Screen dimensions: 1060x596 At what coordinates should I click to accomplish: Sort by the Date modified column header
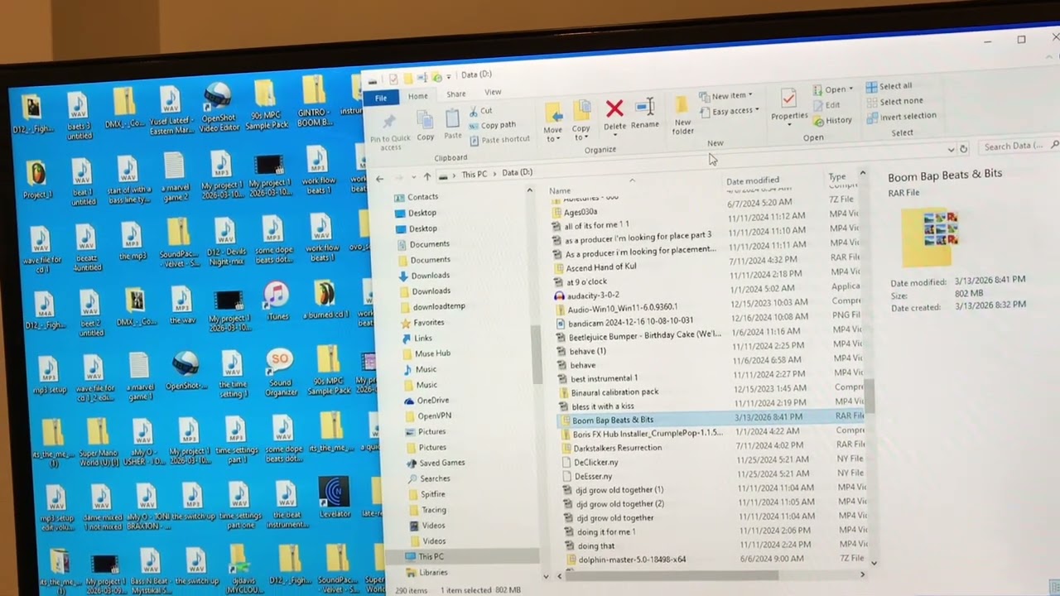(753, 180)
